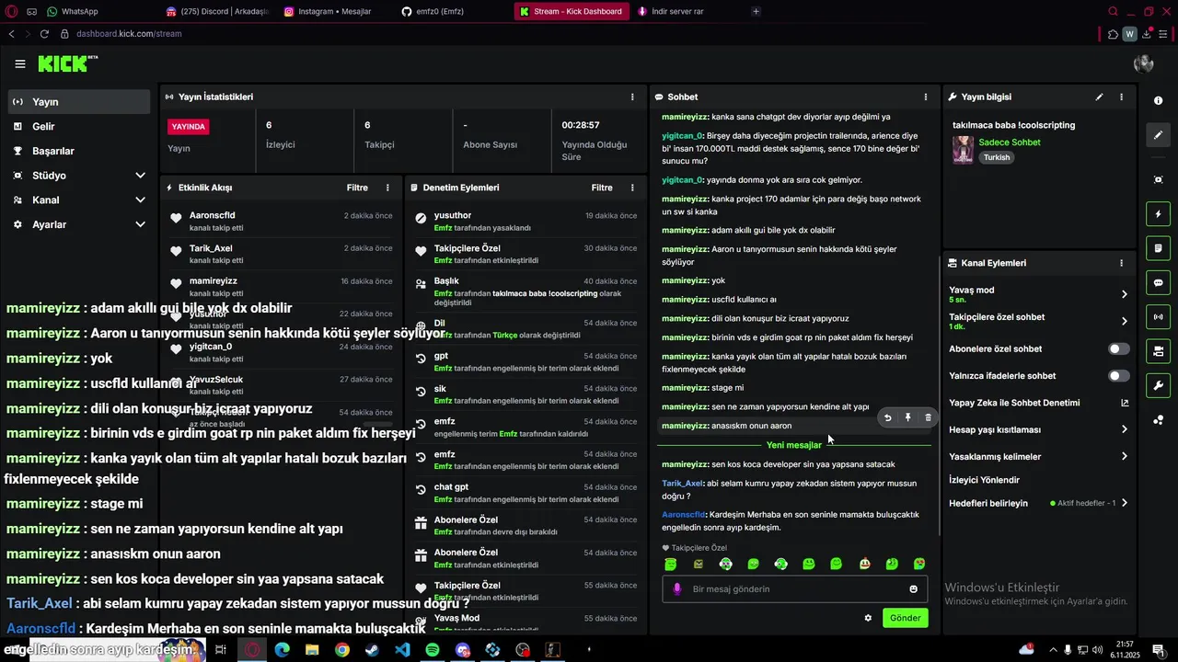Open Takipçilere özel sohbet settings
Image resolution: width=1178 pixels, height=662 pixels.
click(1038, 321)
